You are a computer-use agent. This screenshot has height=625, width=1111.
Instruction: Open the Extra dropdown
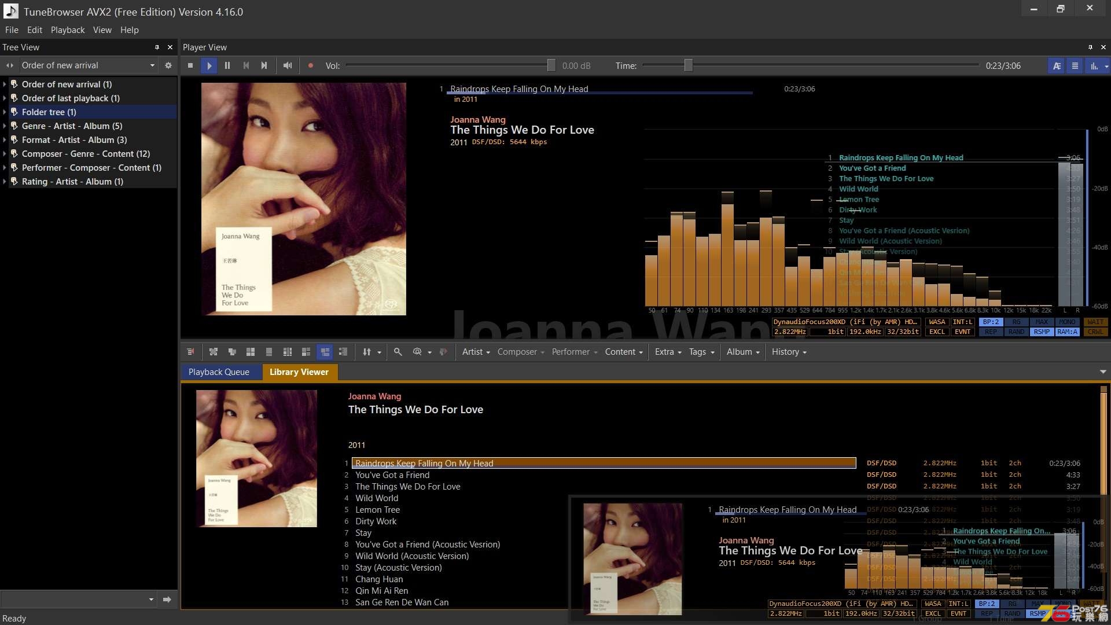[x=668, y=352]
